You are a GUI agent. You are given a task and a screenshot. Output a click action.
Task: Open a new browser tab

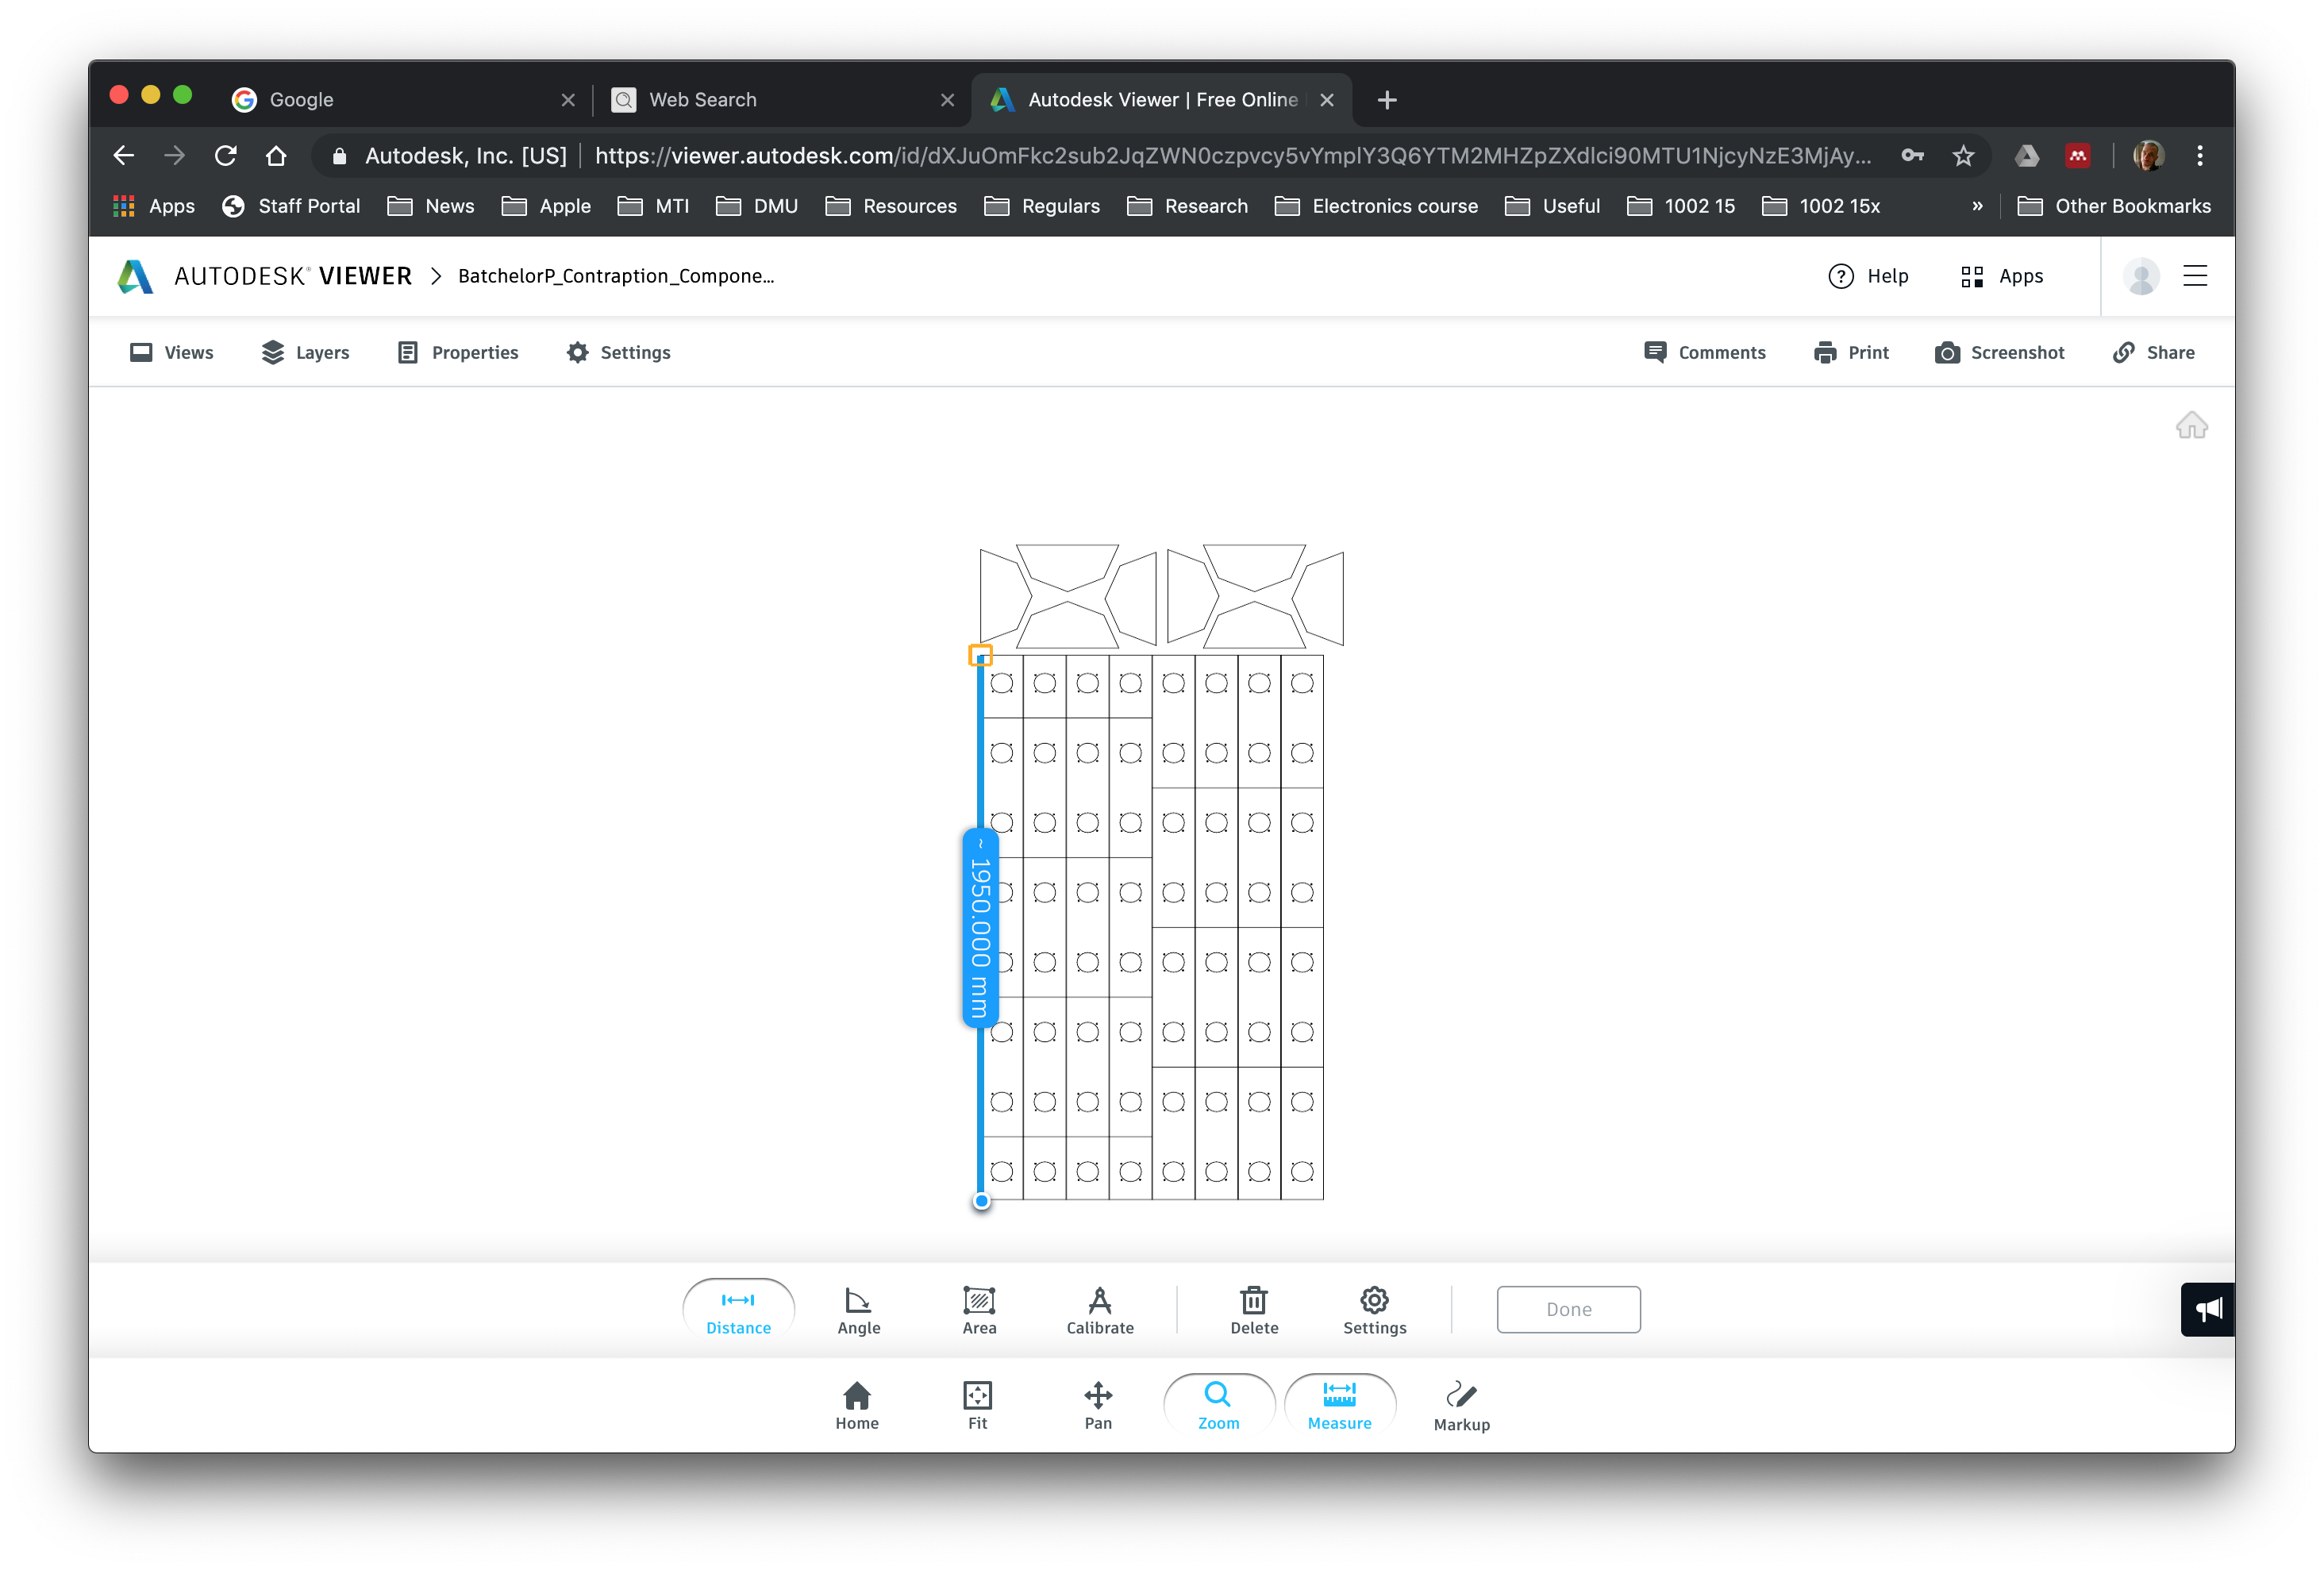tap(1386, 100)
